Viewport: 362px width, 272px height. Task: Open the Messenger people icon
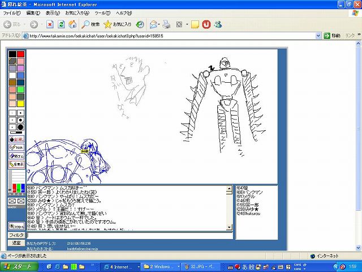(x=218, y=24)
